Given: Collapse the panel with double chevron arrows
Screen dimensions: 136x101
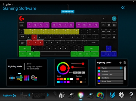Looking at the screenshot, I should [x=123, y=8].
